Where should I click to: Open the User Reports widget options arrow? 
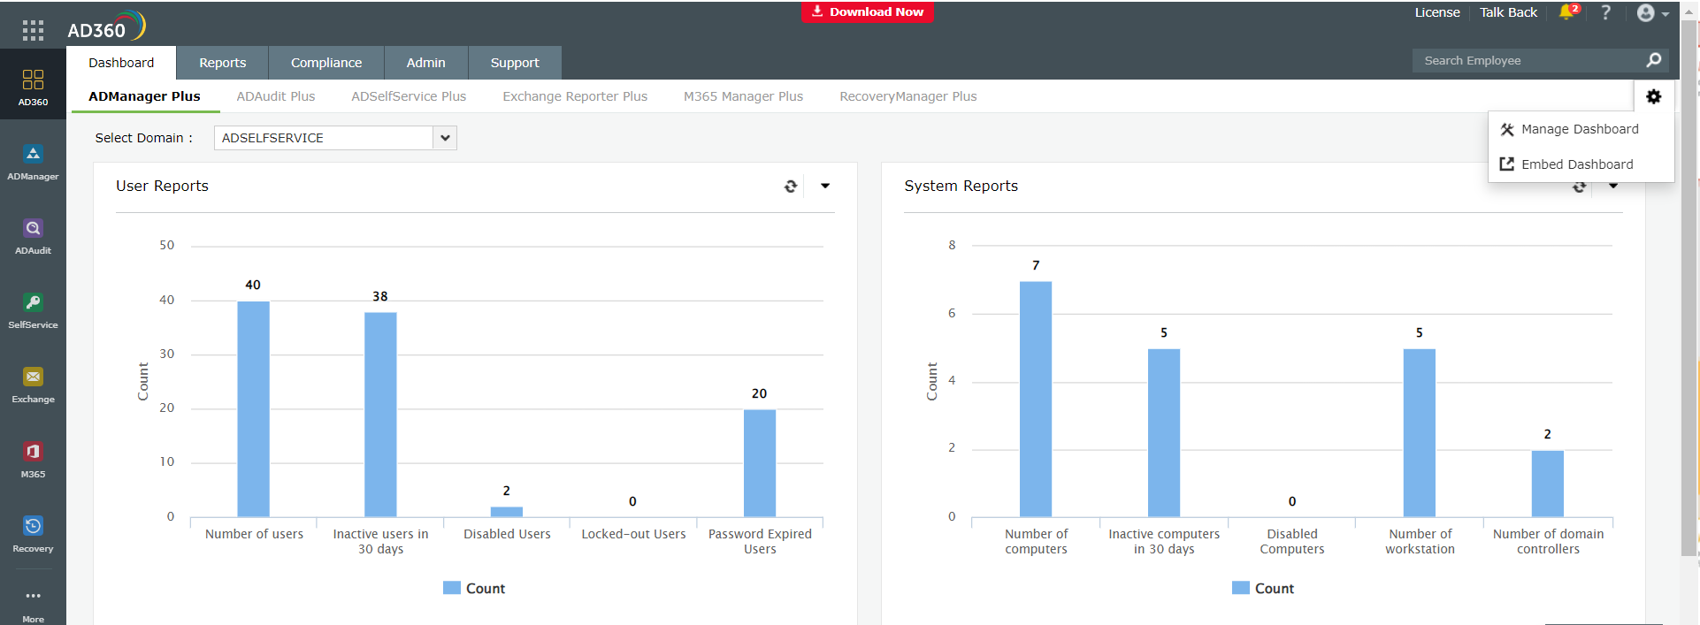click(825, 187)
